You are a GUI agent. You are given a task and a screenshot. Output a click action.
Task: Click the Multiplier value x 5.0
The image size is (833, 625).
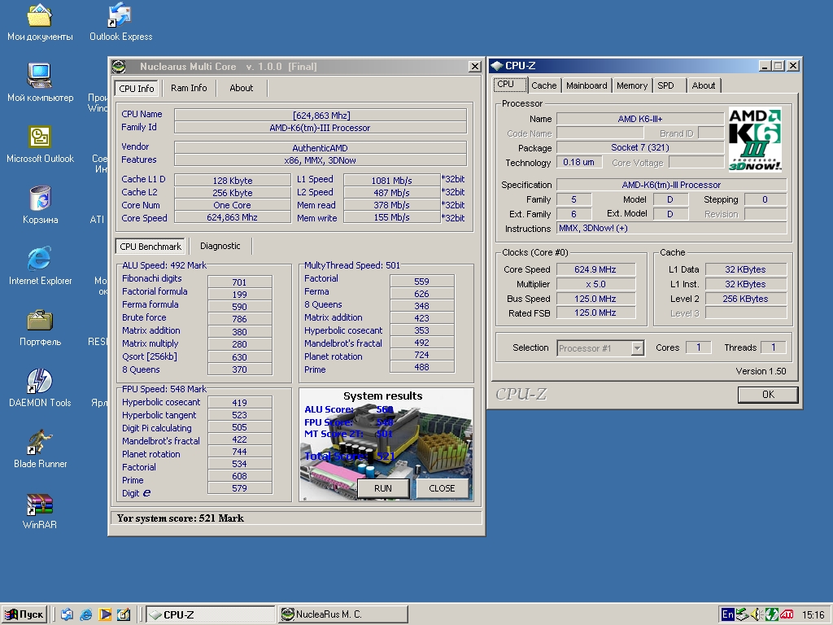click(595, 284)
